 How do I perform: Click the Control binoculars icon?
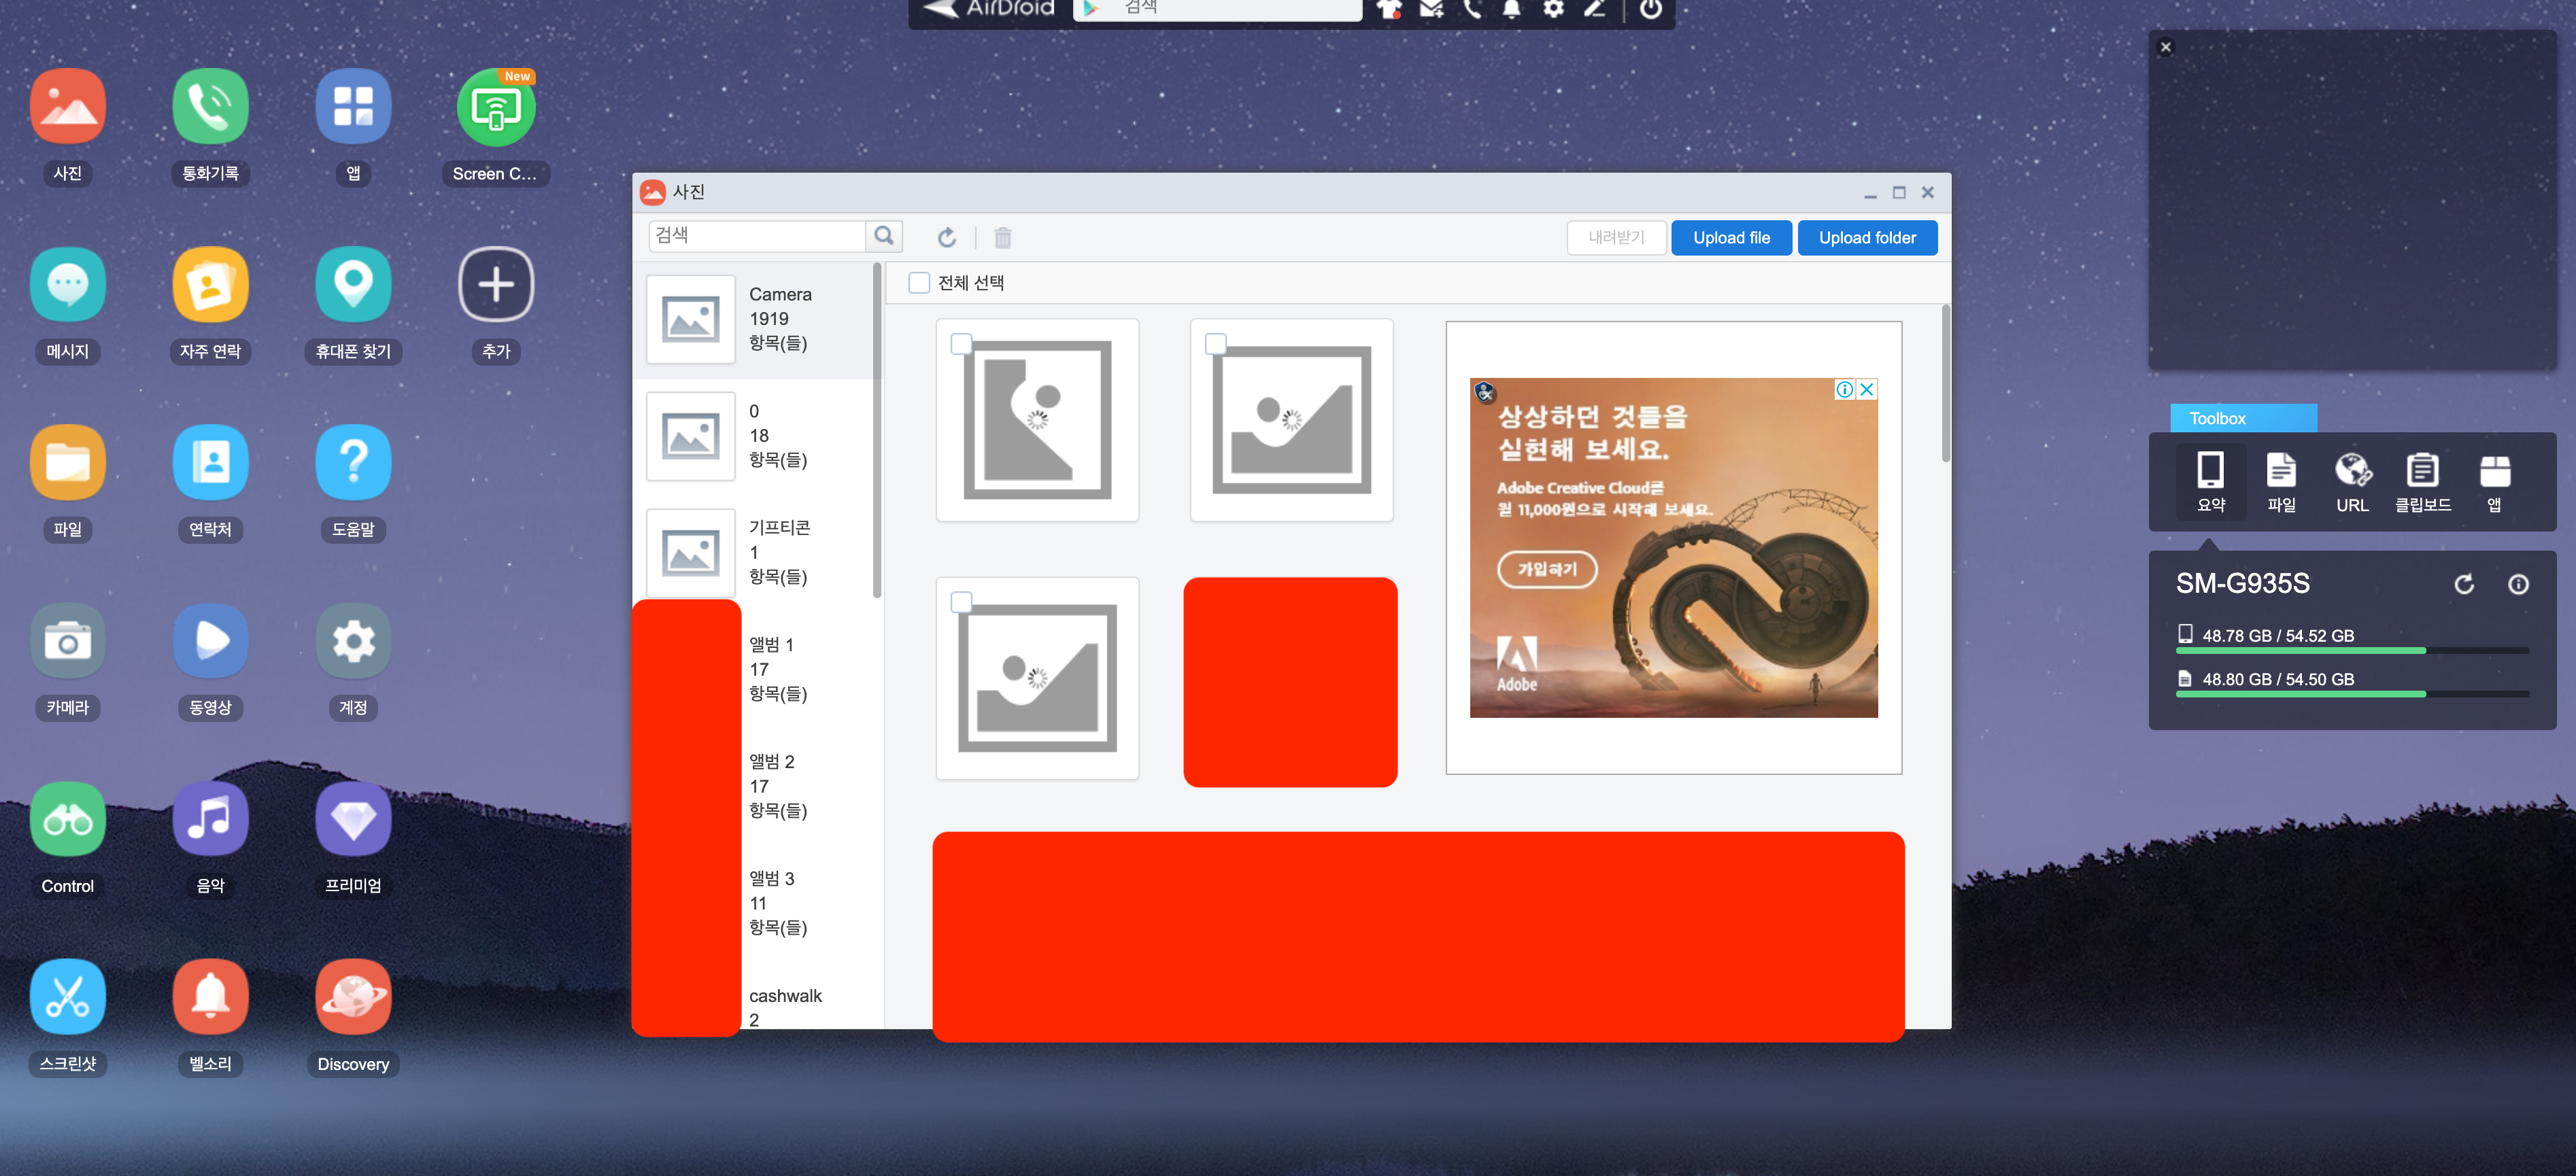[67, 819]
